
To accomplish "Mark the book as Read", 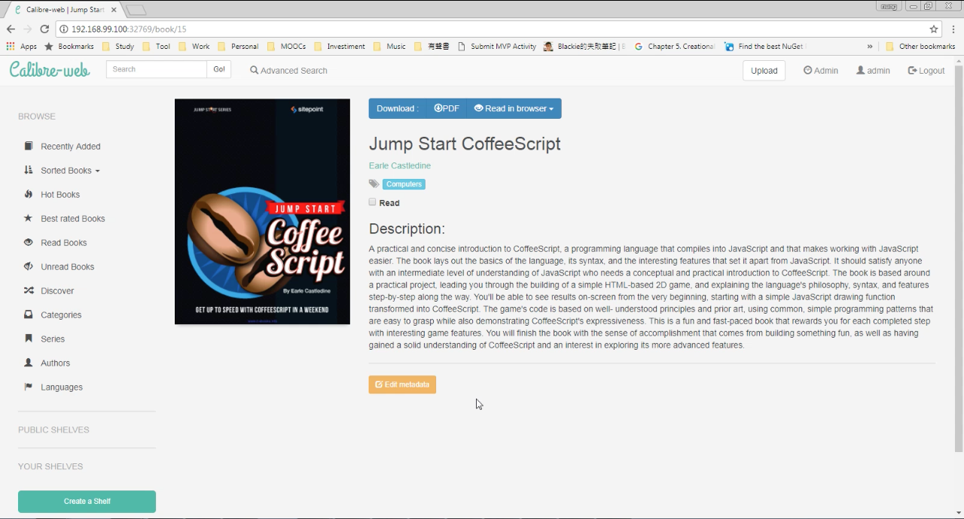I will coord(372,202).
